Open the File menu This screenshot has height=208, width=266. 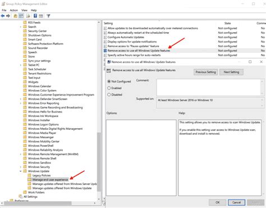pyautogui.click(x=4, y=10)
